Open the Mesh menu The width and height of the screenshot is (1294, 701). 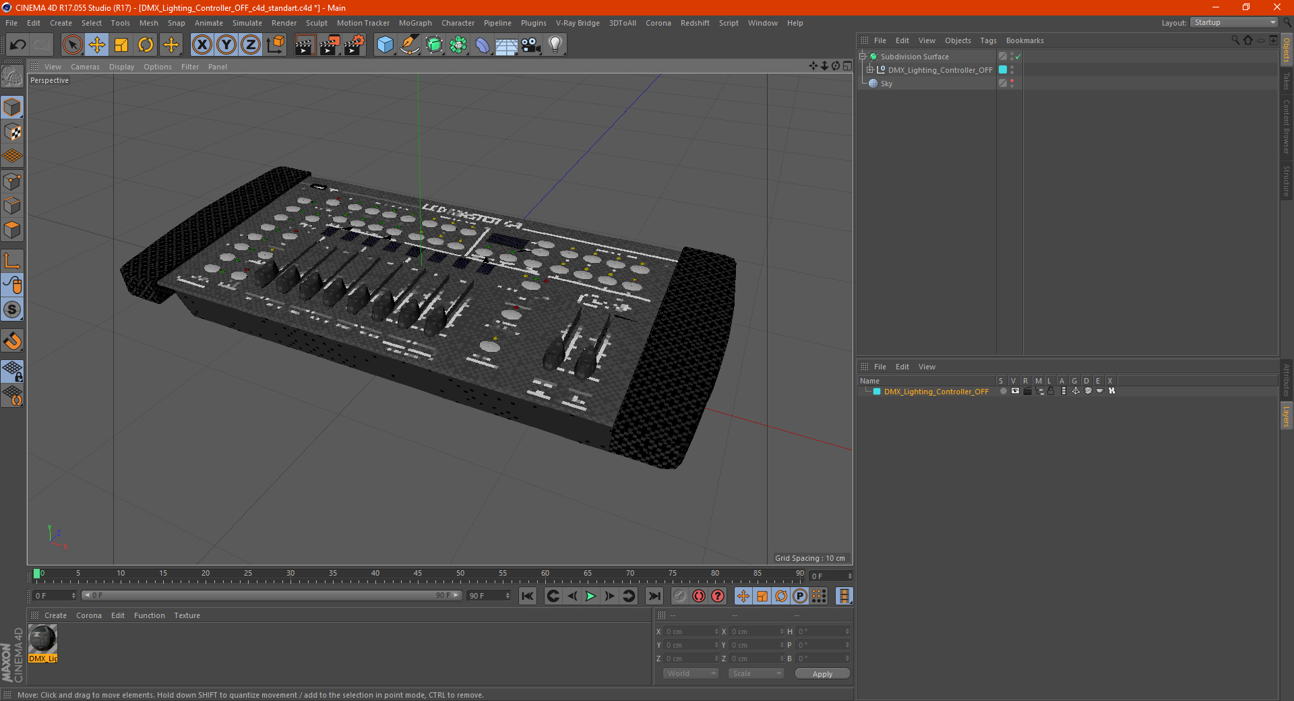148,23
